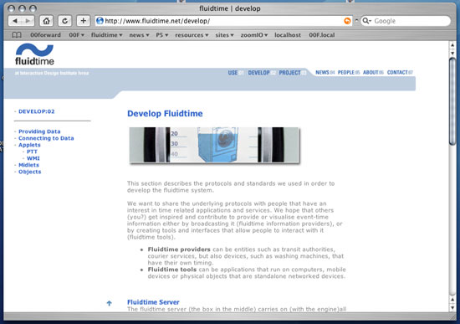460x324 pixels.
Task: Go to the USE section tab
Action: pyautogui.click(x=236, y=73)
